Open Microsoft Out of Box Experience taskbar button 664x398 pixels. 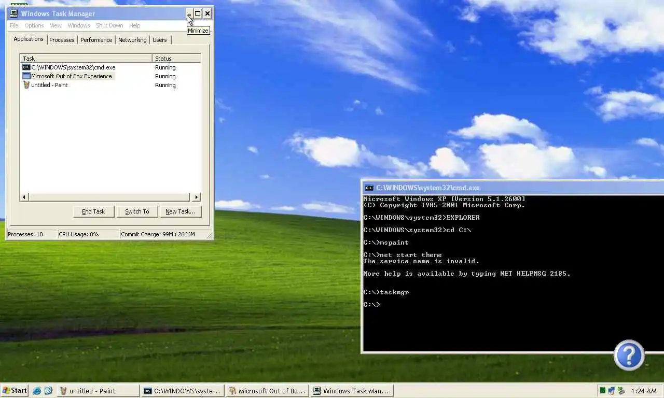coord(267,391)
